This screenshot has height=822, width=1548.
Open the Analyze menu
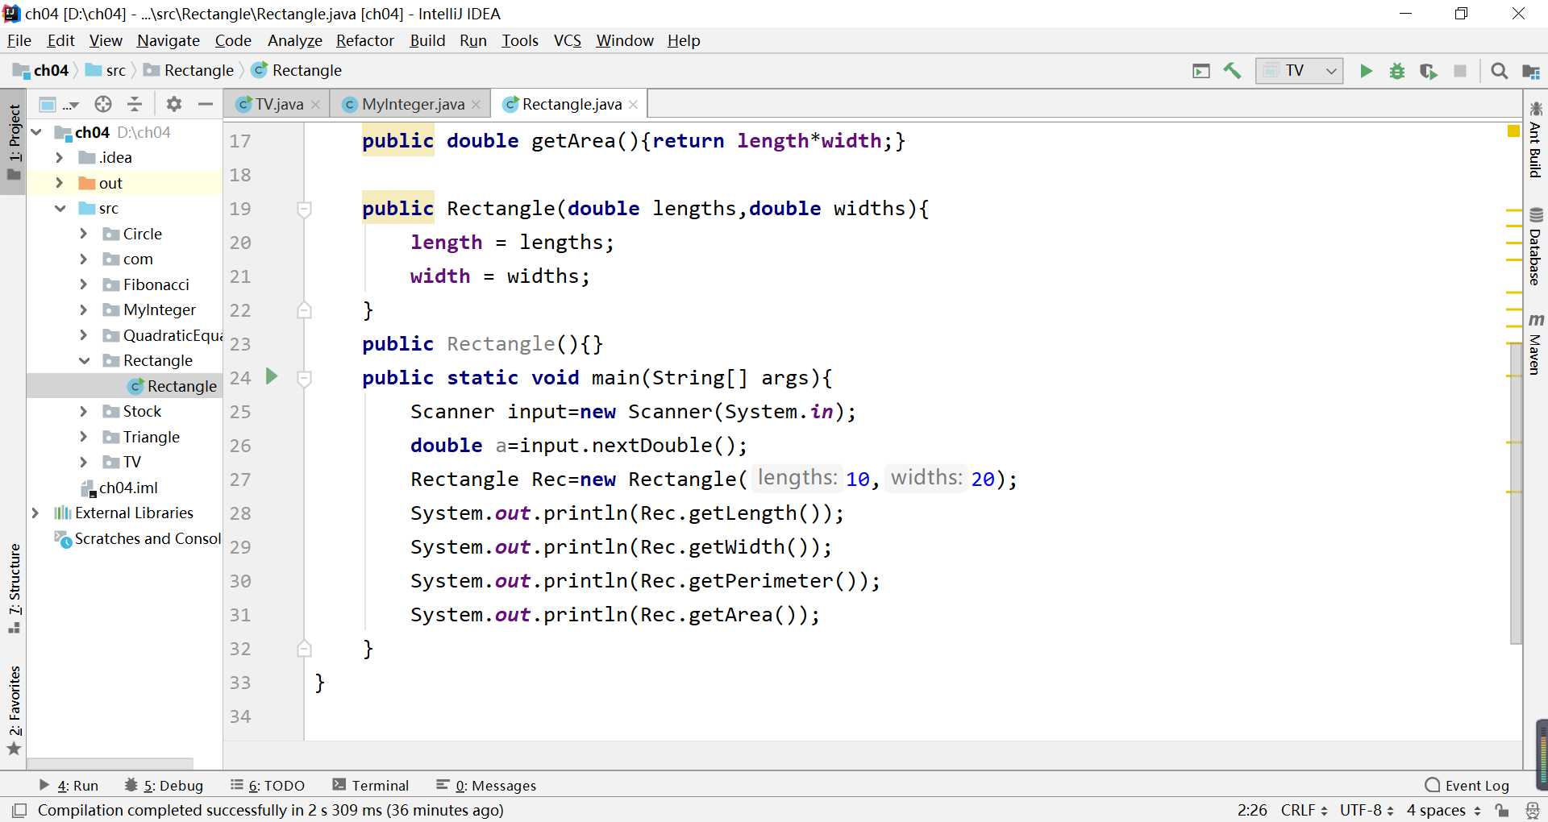pos(294,40)
